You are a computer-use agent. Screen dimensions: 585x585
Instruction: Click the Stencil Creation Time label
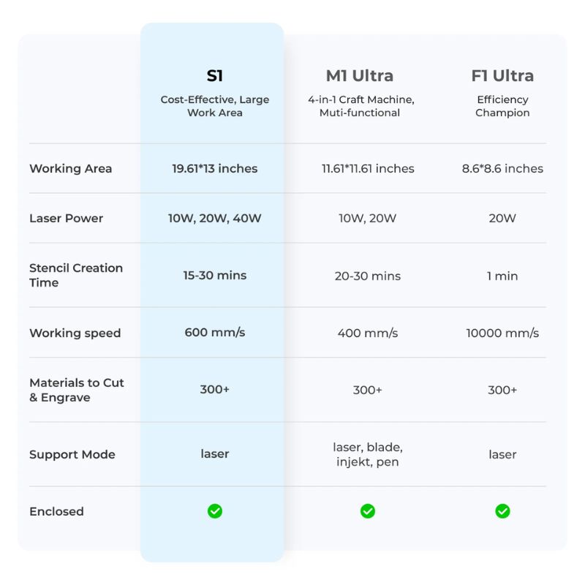coord(76,275)
